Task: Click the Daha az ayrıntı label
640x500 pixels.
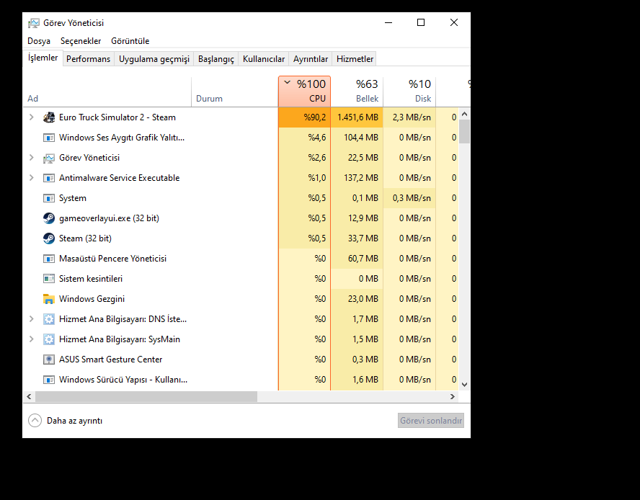Action: click(x=75, y=421)
